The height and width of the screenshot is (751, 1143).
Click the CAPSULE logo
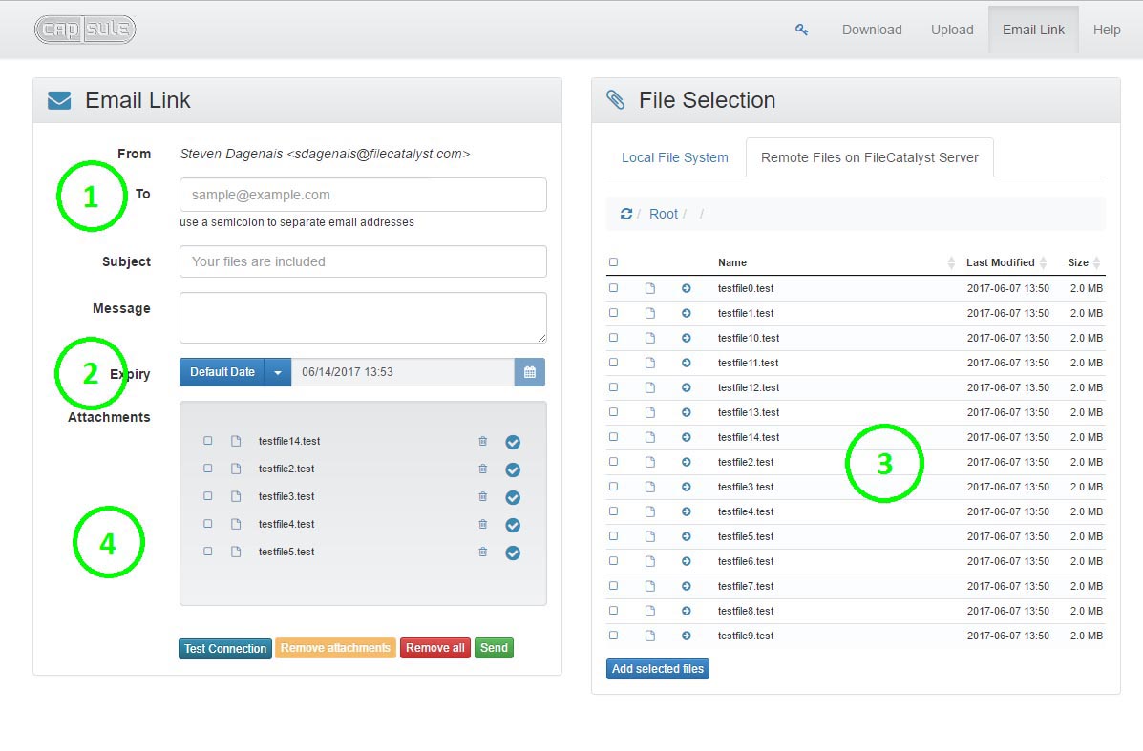85,30
